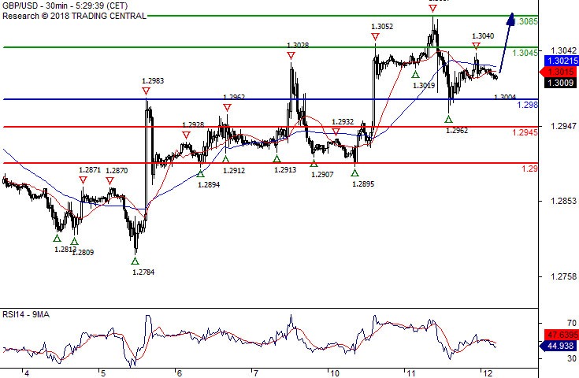Image resolution: width=579 pixels, height=378 pixels.
Task: Click the red triangle marker at the 1.3040 high
Action: tap(476, 46)
